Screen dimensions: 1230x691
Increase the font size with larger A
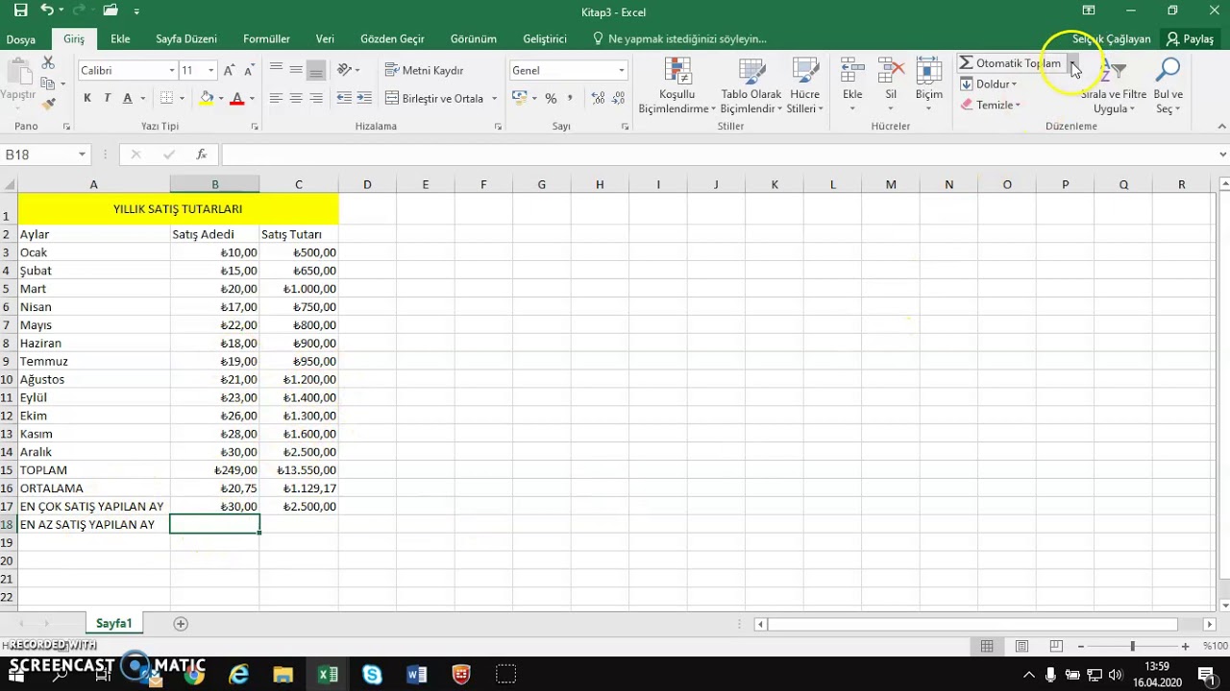[x=229, y=70]
